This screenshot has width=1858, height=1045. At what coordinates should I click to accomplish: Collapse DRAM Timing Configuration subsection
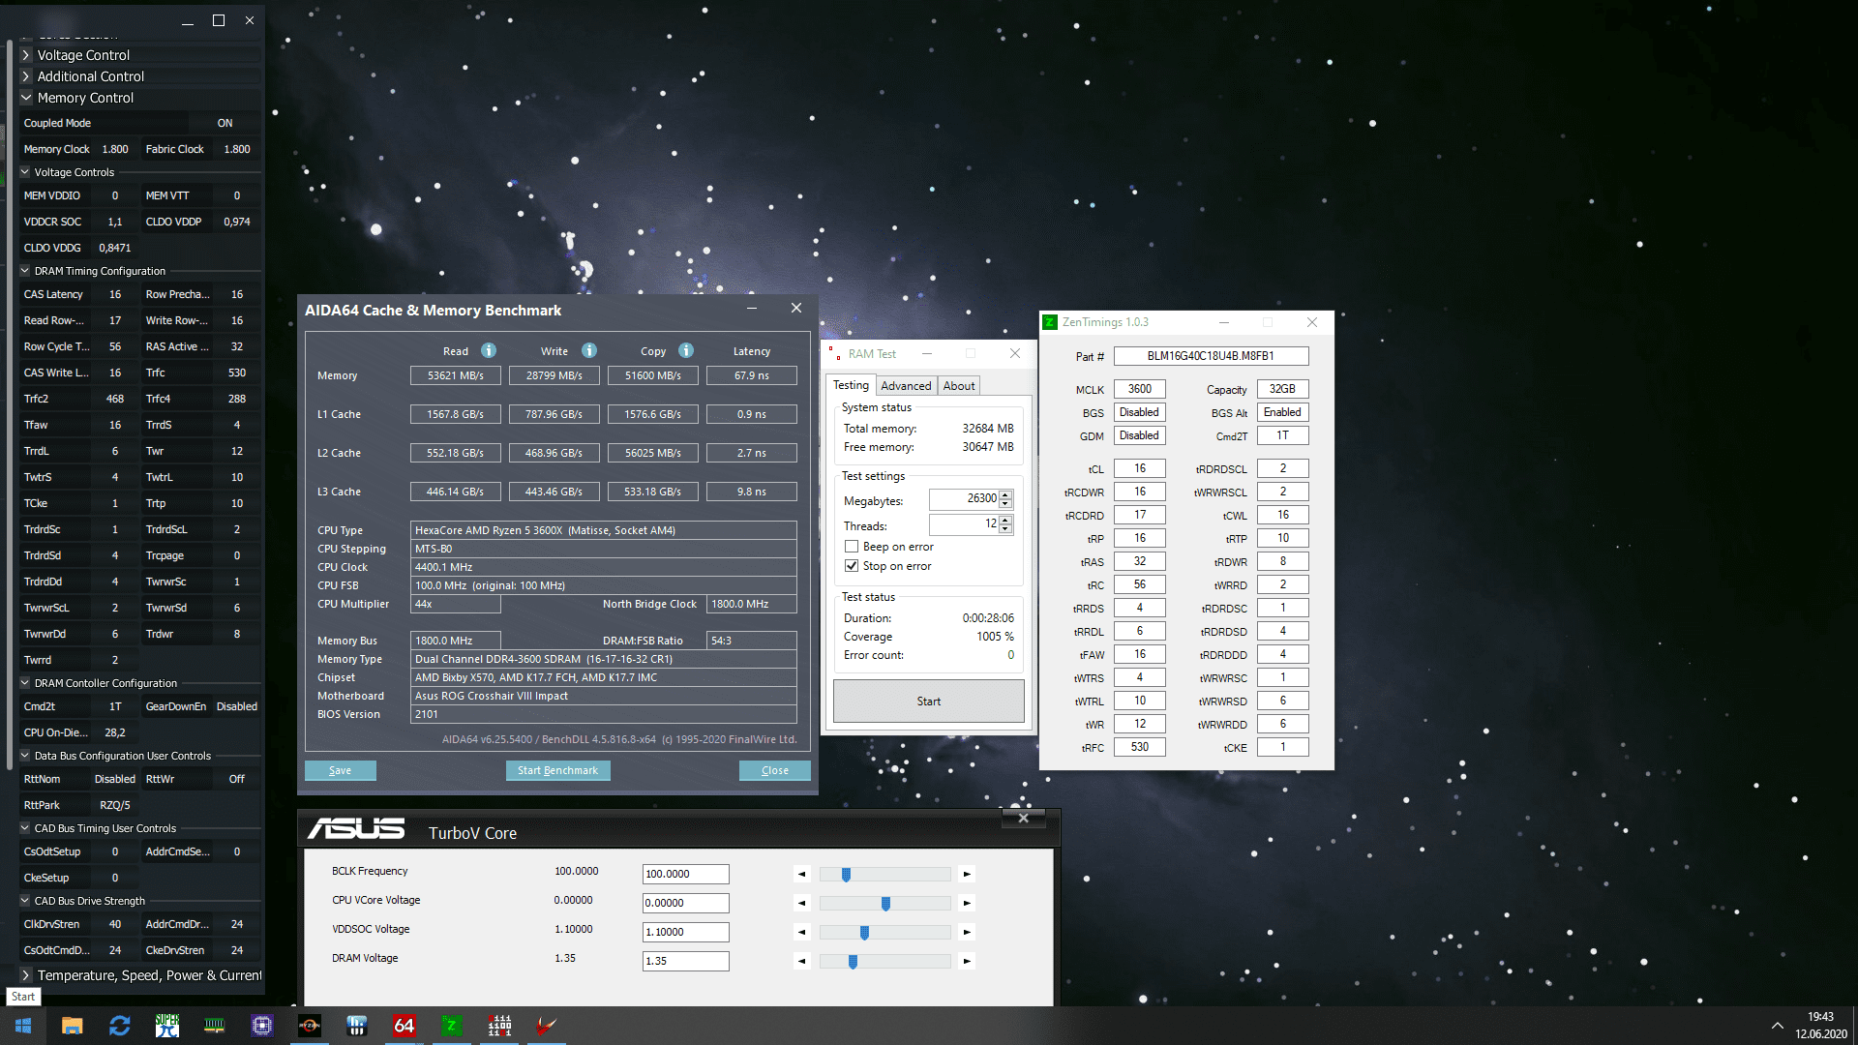point(25,271)
